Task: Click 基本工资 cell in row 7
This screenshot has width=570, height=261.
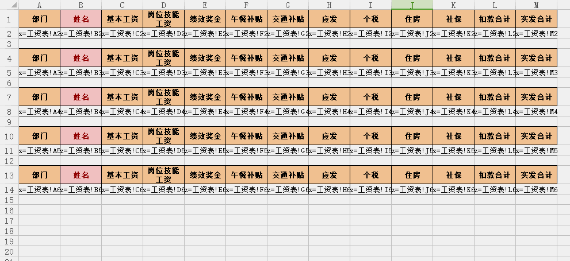Action: pyautogui.click(x=122, y=97)
